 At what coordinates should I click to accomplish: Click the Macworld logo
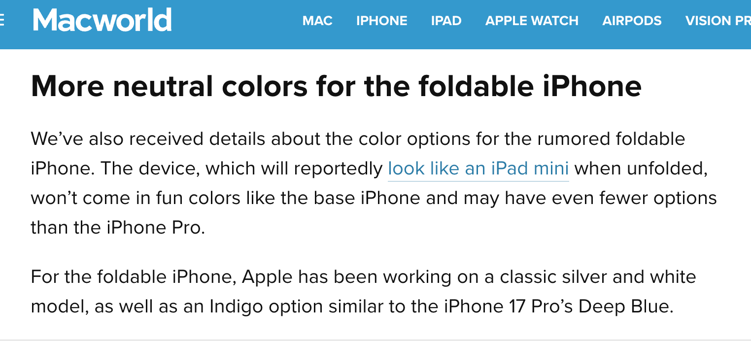coord(102,20)
